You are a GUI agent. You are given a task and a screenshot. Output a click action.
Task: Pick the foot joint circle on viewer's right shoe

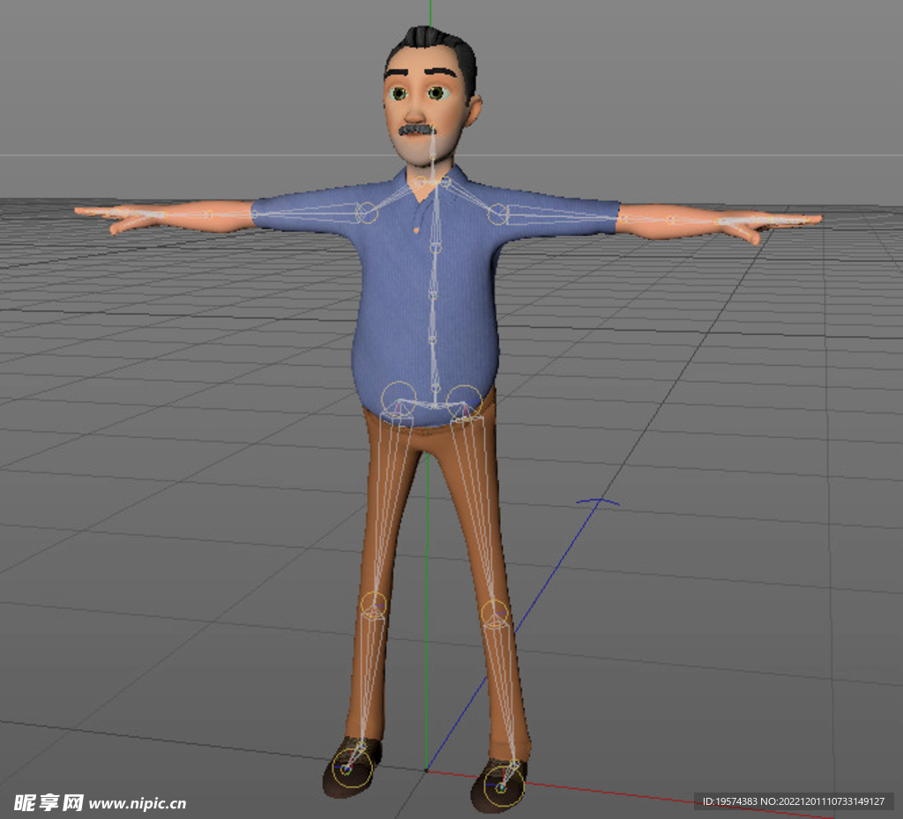(503, 786)
